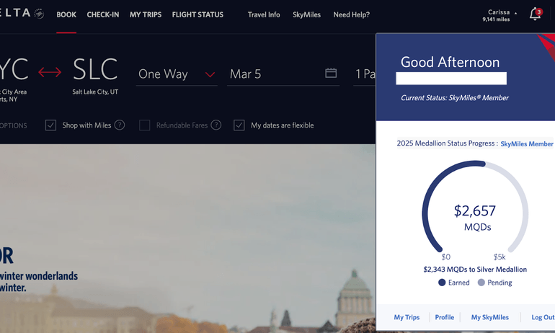
Task: Click the Earned legend dot
Action: pyautogui.click(x=442, y=283)
